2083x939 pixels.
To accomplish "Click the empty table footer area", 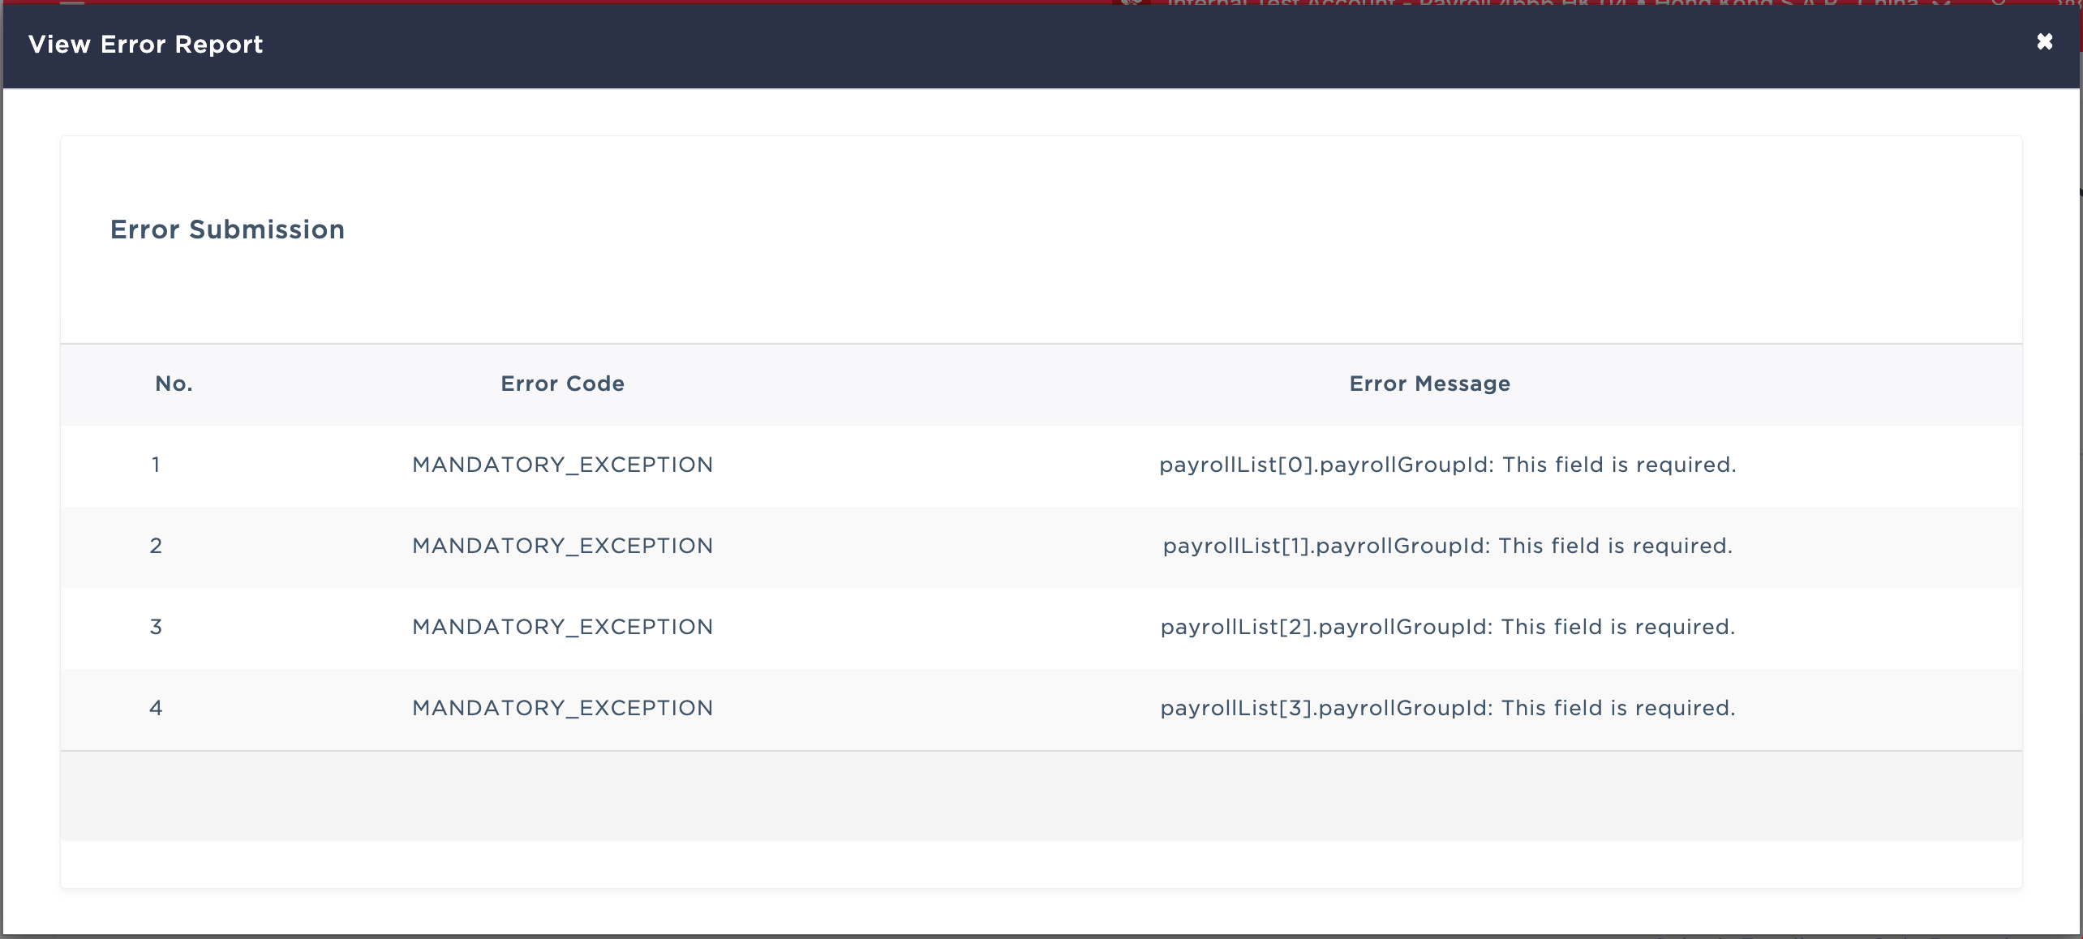I will point(1041,795).
